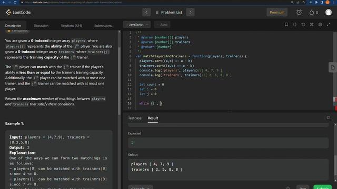Click the console.log('trainers') code line

(x=185, y=75)
